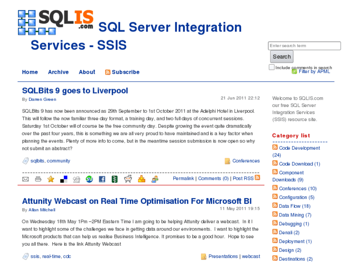Open the Post RSS text link
Image resolution: width=352 pixels, height=264 pixels.
click(243, 178)
